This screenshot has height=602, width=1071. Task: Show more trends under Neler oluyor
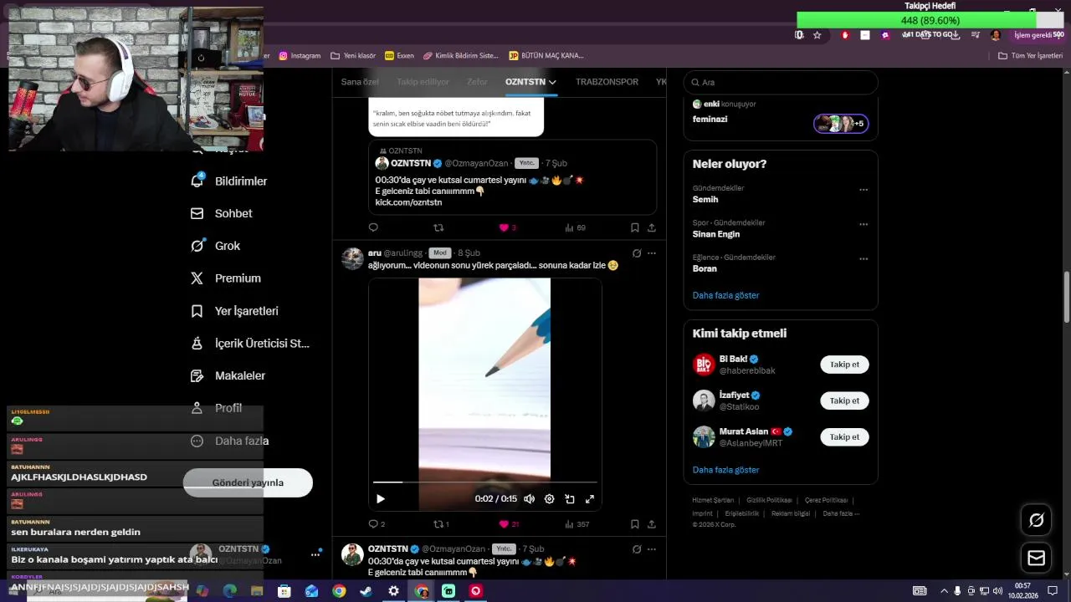[x=725, y=295]
